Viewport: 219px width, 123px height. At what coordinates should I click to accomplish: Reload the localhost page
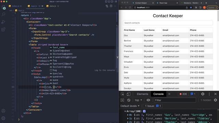[130, 8]
